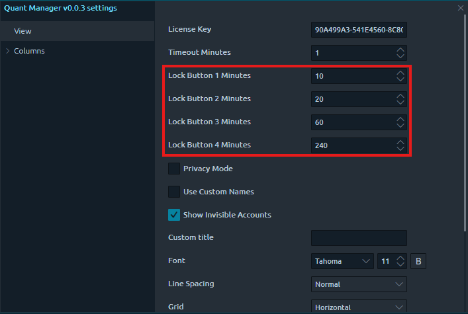Image resolution: width=468 pixels, height=314 pixels.
Task: Select the View settings category
Action: pyautogui.click(x=23, y=31)
